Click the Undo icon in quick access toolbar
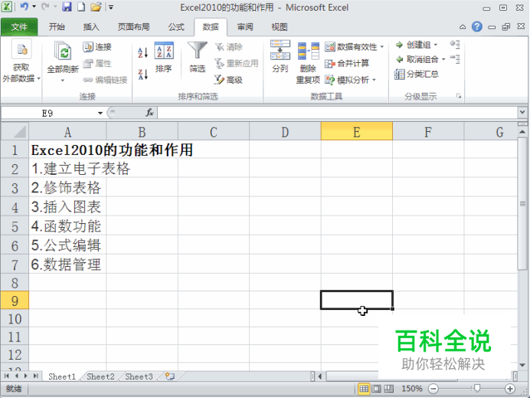Screen dimensions: 530x398 tap(25, 7)
